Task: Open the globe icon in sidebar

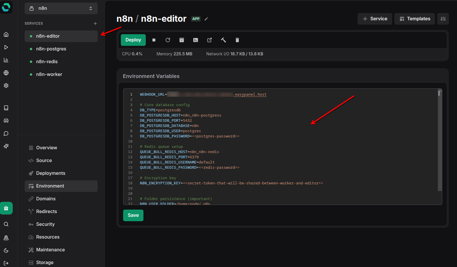Action: [x=6, y=73]
